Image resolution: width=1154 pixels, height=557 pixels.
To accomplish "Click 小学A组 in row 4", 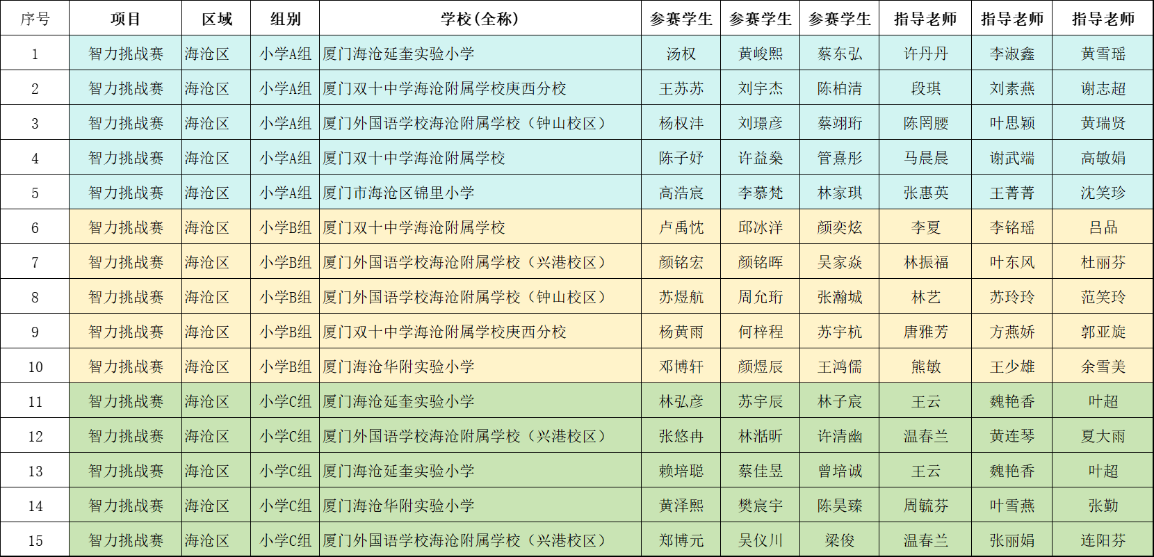I will (285, 158).
